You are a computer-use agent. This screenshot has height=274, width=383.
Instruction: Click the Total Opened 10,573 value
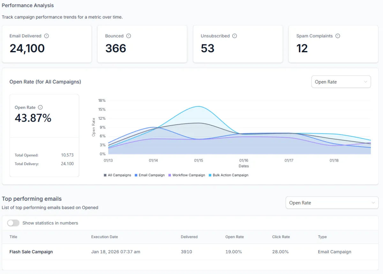[x=67, y=155]
